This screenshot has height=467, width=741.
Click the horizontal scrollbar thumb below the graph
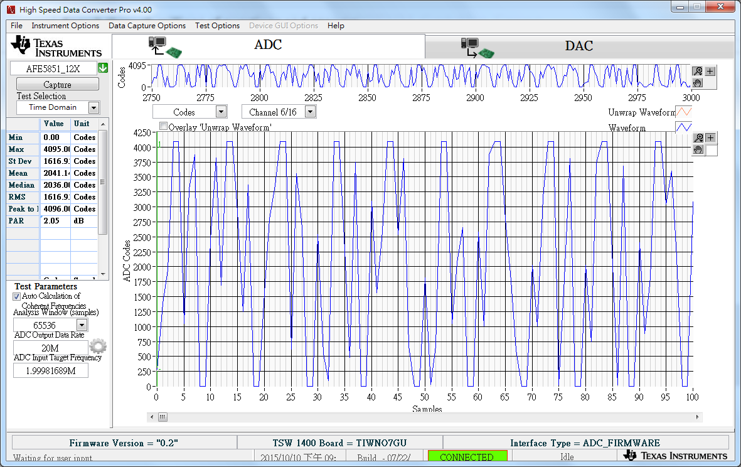pos(162,417)
